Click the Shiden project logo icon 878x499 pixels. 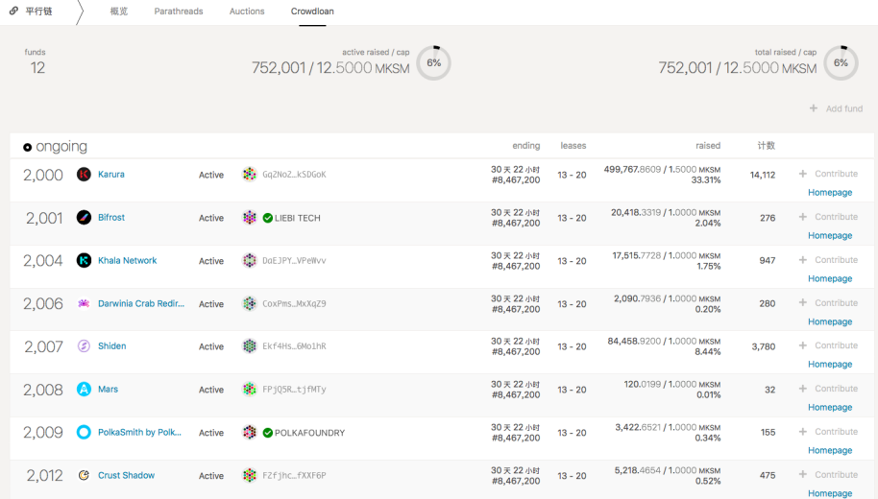(84, 346)
